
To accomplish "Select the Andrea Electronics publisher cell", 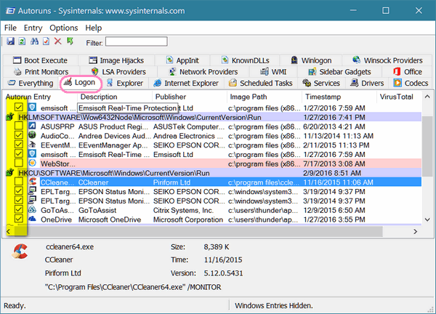I will coord(188,136).
